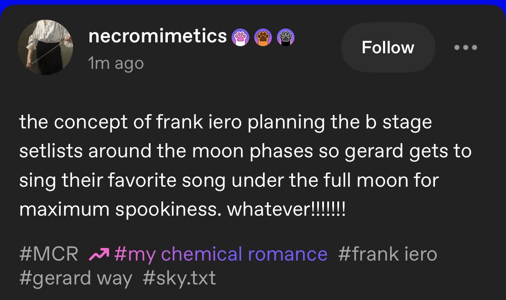Open the #sky.txt tag
Viewport: 506px width, 300px height.
tap(180, 278)
